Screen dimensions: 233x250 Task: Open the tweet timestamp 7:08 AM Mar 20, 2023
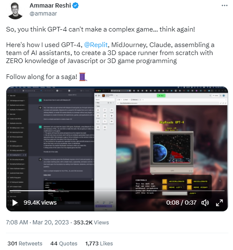(x=37, y=222)
